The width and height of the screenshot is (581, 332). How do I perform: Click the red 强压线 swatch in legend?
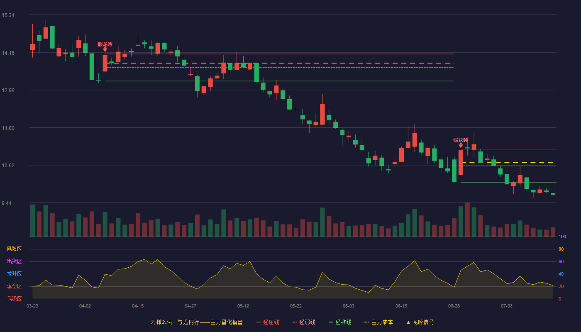259,322
